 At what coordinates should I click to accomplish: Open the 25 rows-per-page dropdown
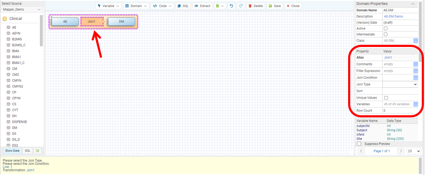(x=414, y=151)
